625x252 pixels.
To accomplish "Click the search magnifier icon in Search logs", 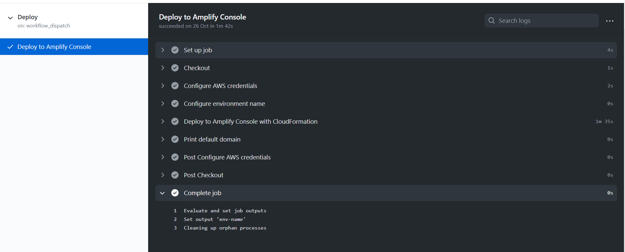I will [x=491, y=20].
